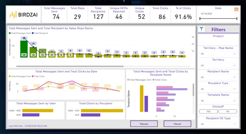Click green Total Messages Sent legend dot

(10, 33)
